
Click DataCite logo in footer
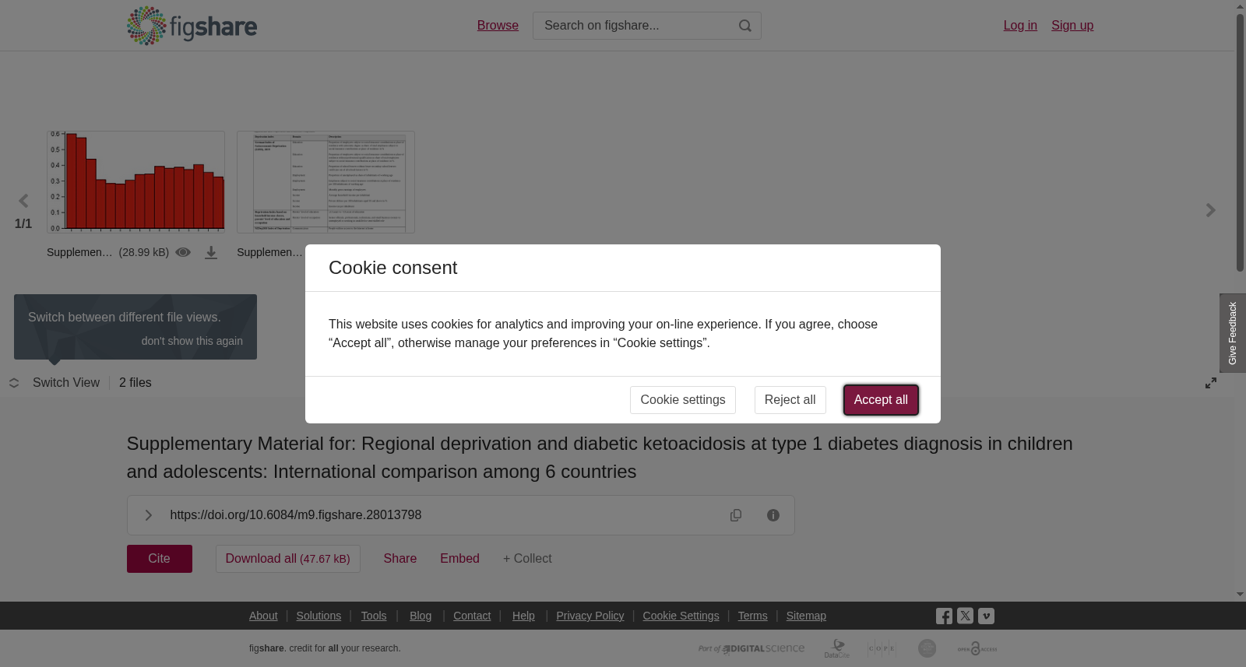[837, 648]
